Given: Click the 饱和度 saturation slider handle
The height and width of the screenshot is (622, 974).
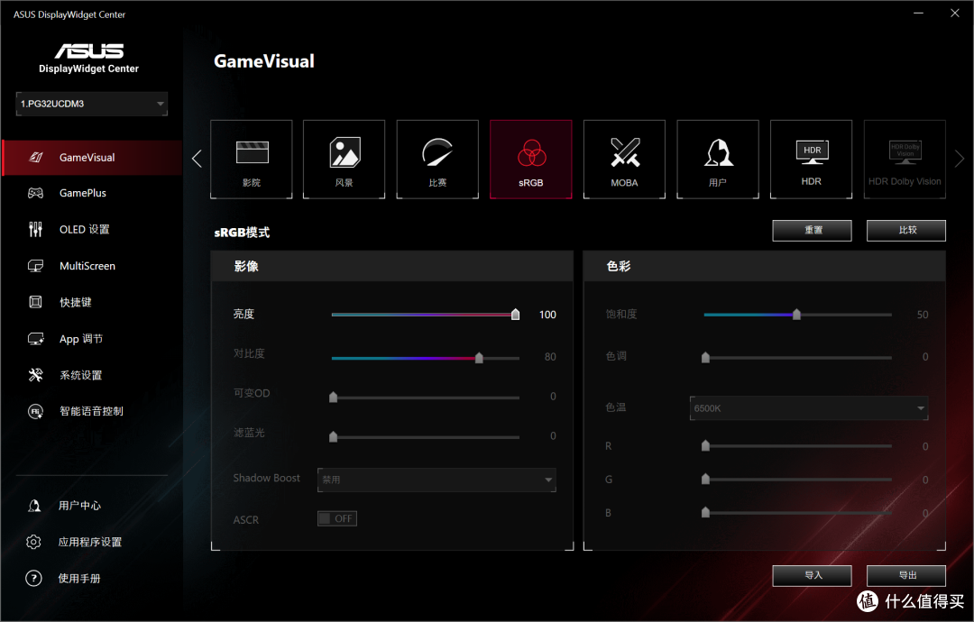Looking at the screenshot, I should [x=796, y=315].
